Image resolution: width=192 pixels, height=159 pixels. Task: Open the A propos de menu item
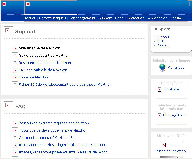[157, 18]
